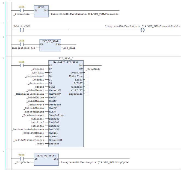
Task: Click the REAL_TO_USINT block
Action: coord(46,159)
